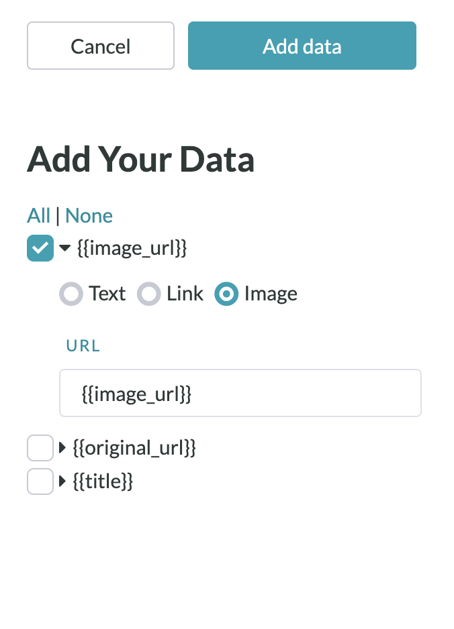454x629 pixels.
Task: Collapse the {{image_url}} options
Action: pyautogui.click(x=64, y=247)
